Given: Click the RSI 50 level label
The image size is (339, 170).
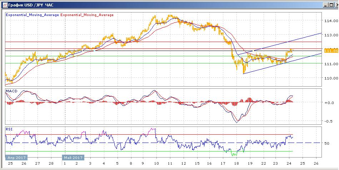Looking at the screenshot, I should point(326,143).
